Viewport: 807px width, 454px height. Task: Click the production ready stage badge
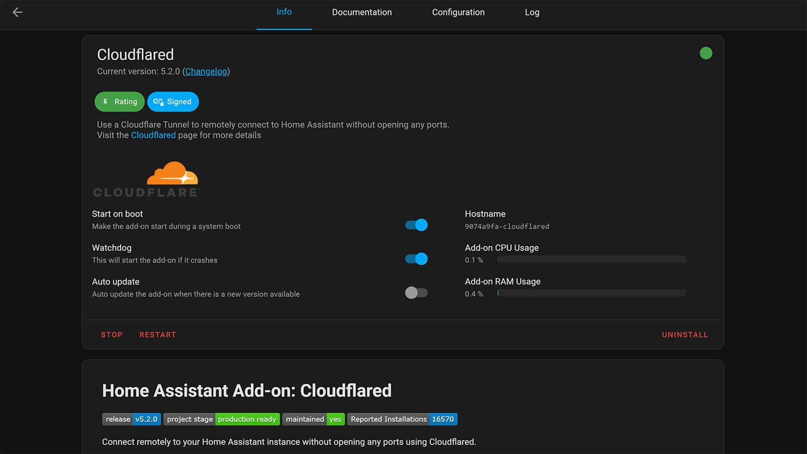tap(247, 419)
